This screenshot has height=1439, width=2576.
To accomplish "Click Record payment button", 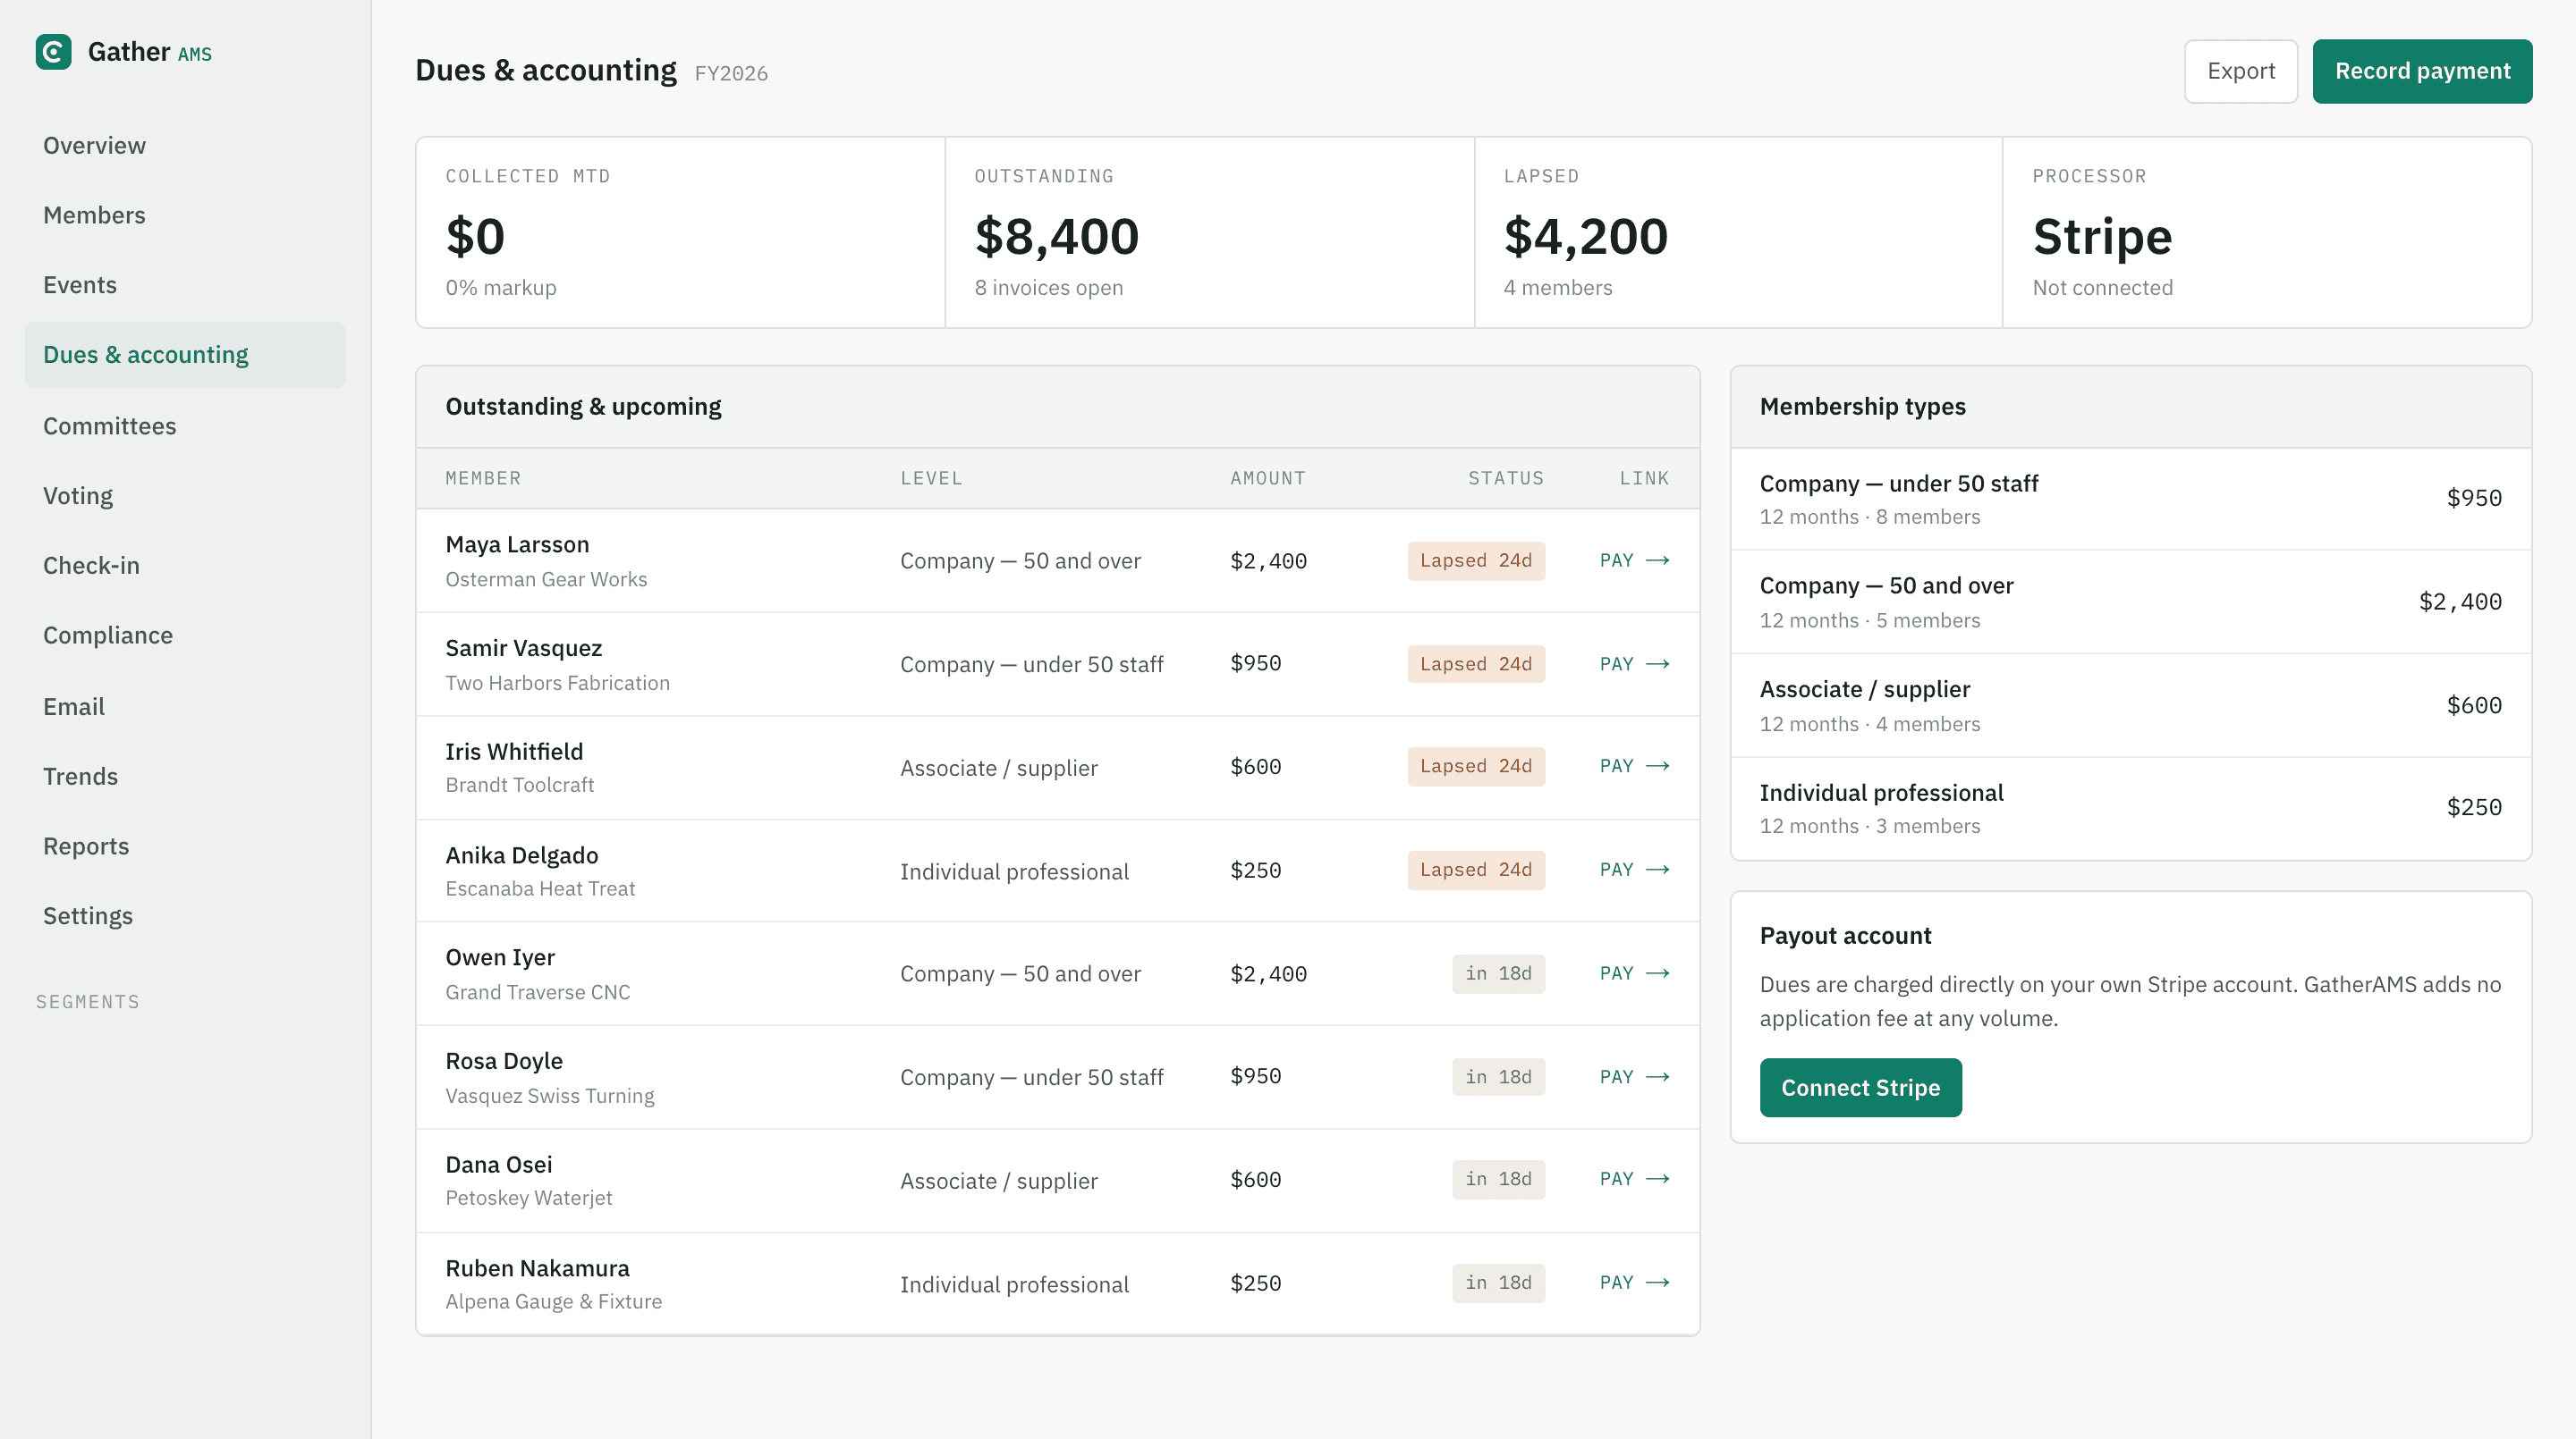I will pyautogui.click(x=2422, y=71).
